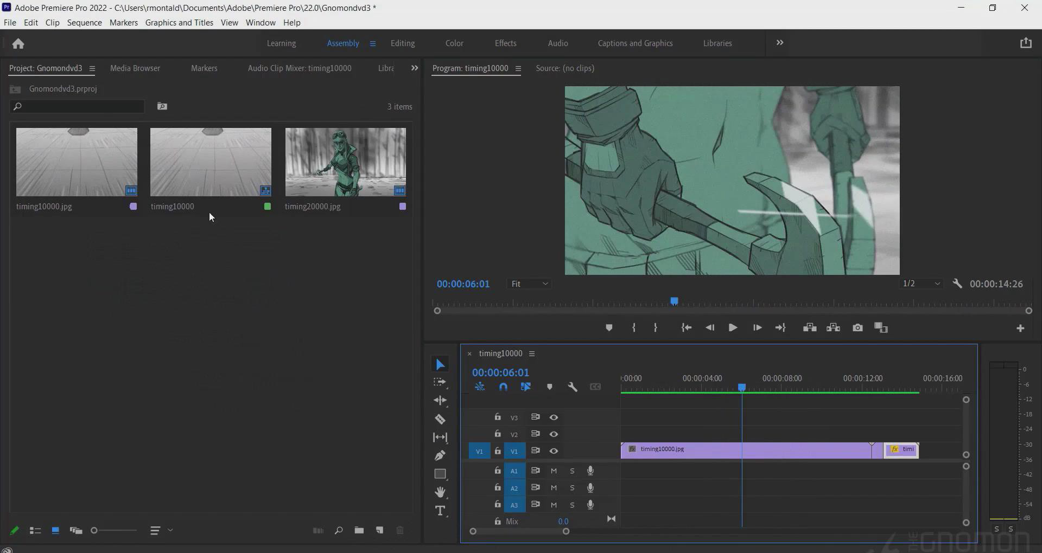Select the Selection tool arrow
1042x553 pixels.
click(440, 364)
